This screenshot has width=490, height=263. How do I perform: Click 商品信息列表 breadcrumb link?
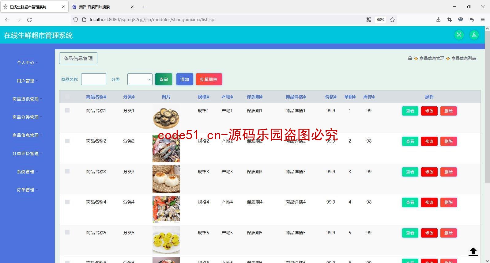(x=464, y=58)
